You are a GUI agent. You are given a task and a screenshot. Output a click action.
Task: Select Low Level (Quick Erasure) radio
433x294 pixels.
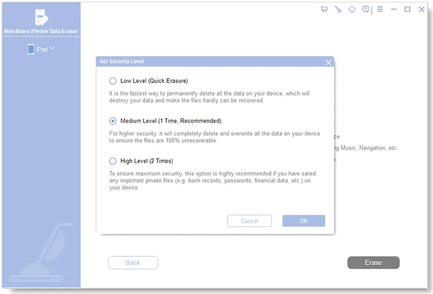pyautogui.click(x=113, y=81)
